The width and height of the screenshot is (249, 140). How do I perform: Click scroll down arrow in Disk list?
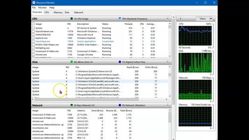(170, 96)
